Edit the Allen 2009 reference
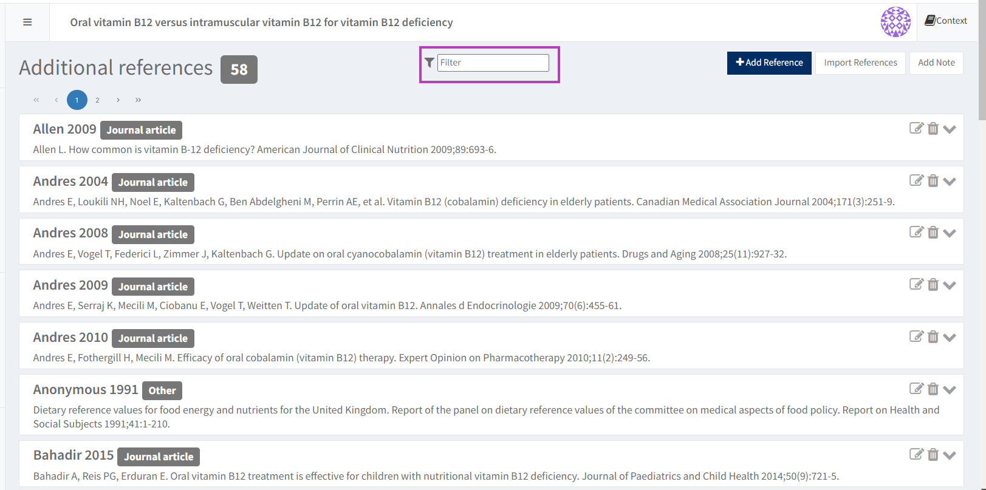This screenshot has height=490, width=986. (916, 128)
